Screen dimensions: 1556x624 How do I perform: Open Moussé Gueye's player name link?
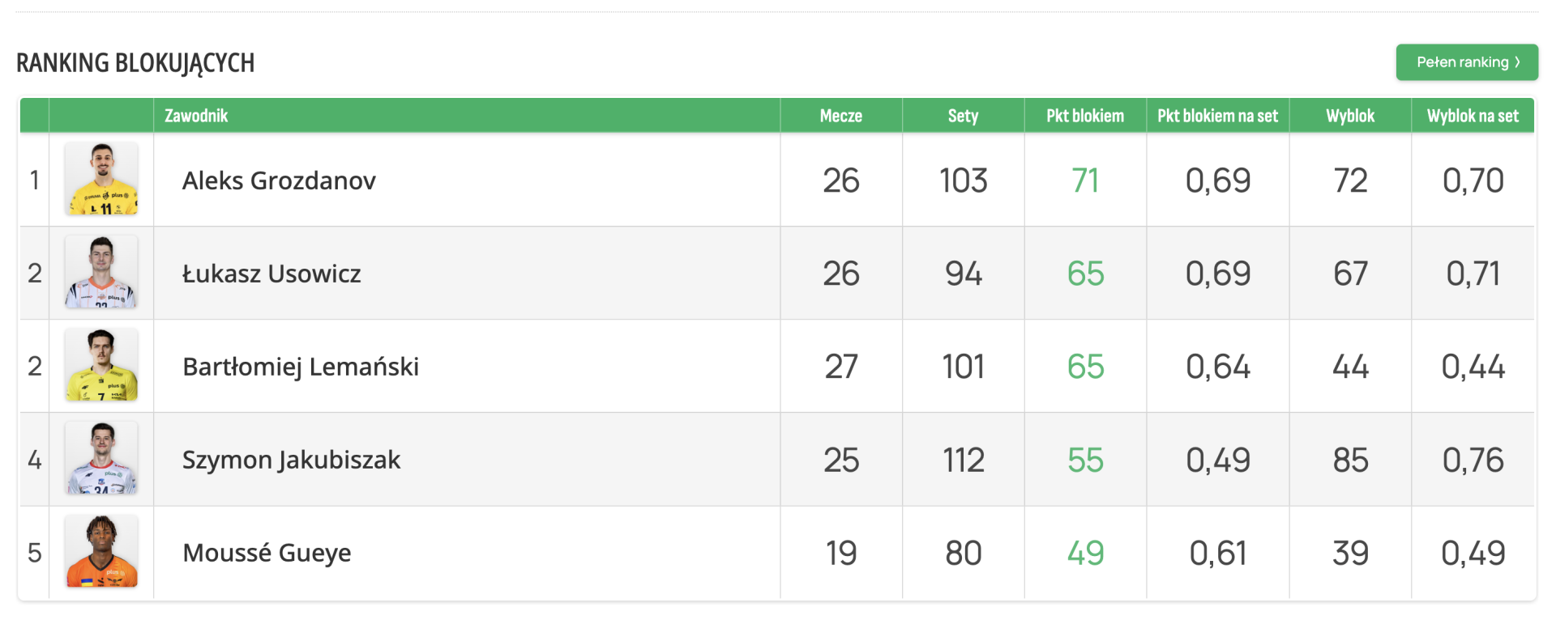[x=267, y=553]
